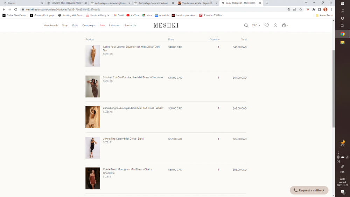Open the shopping bag icon
350x197 pixels.
tap(284, 26)
